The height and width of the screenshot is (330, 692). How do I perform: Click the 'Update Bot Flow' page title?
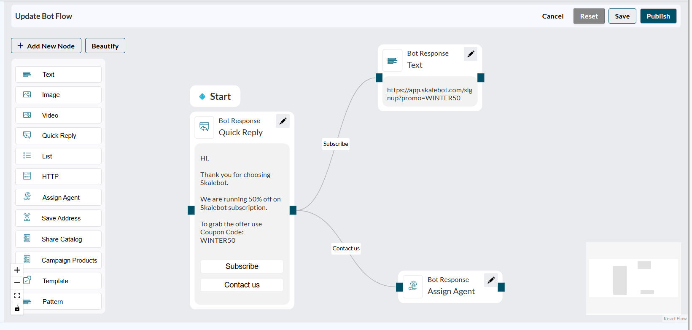click(44, 16)
